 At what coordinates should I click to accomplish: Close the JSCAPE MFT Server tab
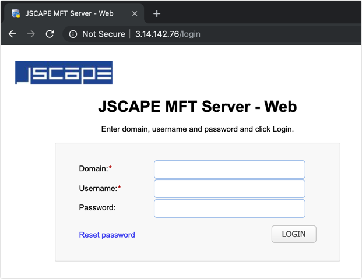pyautogui.click(x=135, y=13)
